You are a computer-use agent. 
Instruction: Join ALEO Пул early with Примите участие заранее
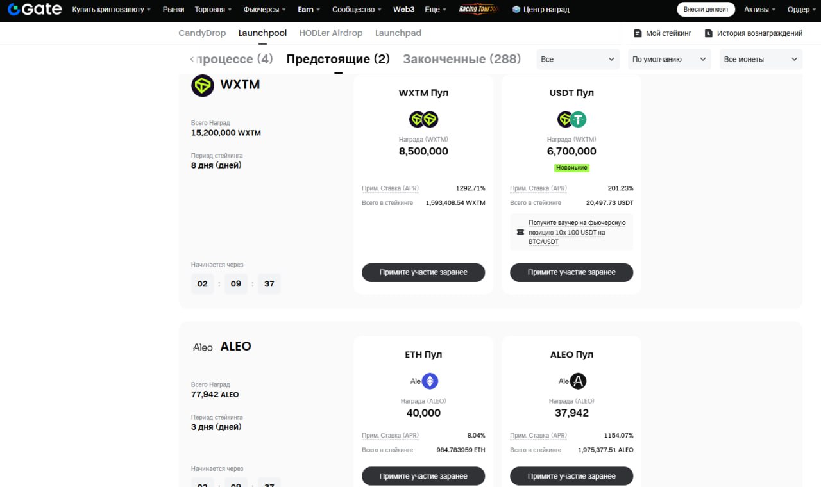pyautogui.click(x=571, y=476)
